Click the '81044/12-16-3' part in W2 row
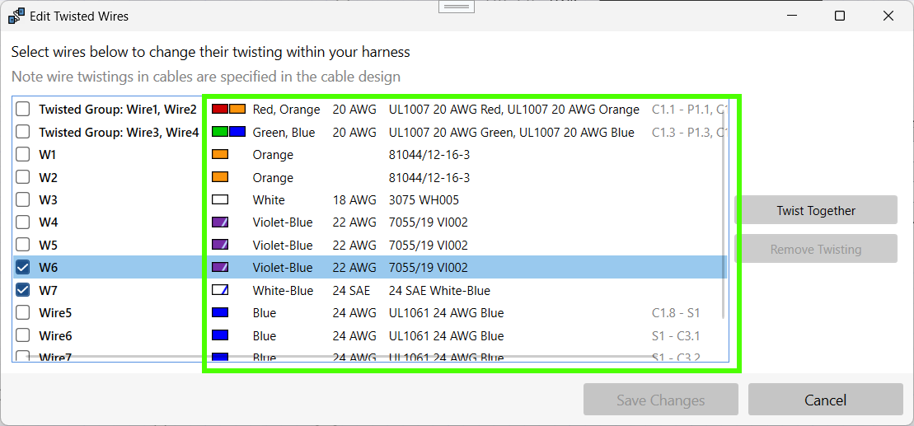The image size is (914, 426). 429,178
